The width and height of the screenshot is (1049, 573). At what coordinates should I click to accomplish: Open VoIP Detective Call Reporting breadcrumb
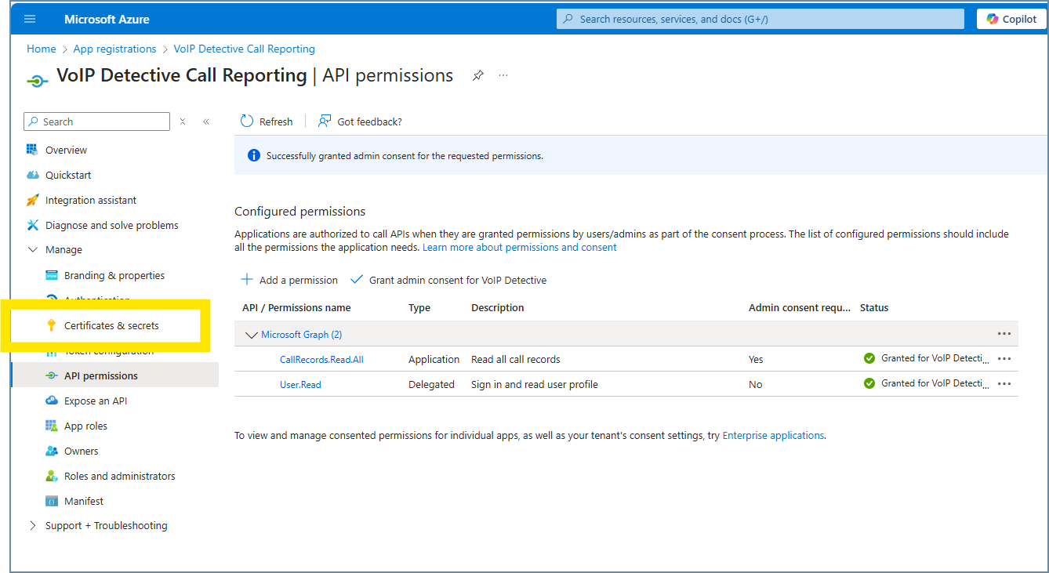tap(245, 49)
